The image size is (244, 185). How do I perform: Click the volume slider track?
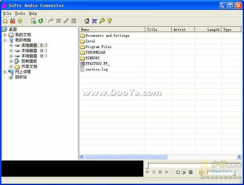pos(221,172)
